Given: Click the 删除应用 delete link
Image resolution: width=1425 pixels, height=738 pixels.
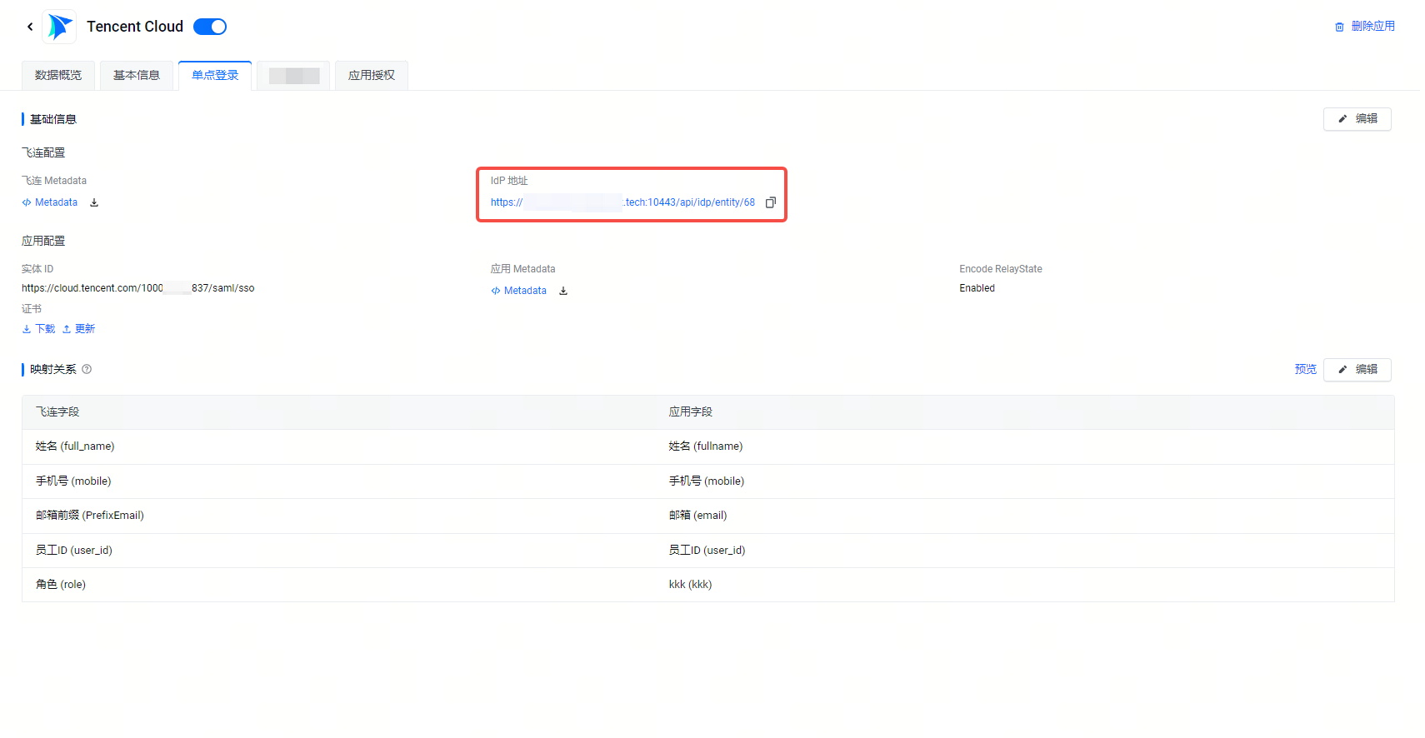Looking at the screenshot, I should tap(1372, 27).
